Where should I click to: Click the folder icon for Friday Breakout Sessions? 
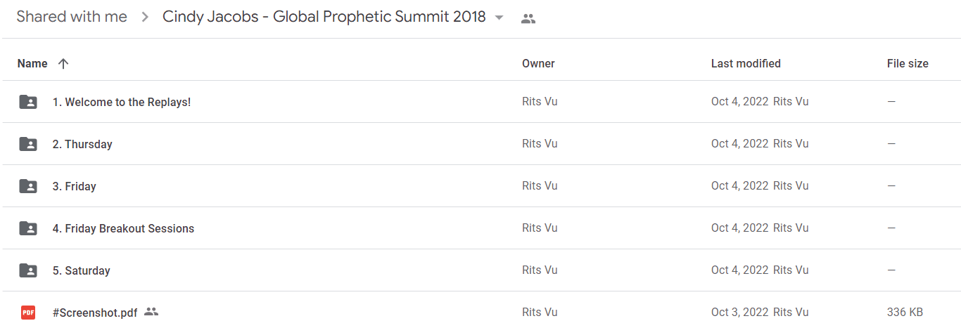[28, 228]
